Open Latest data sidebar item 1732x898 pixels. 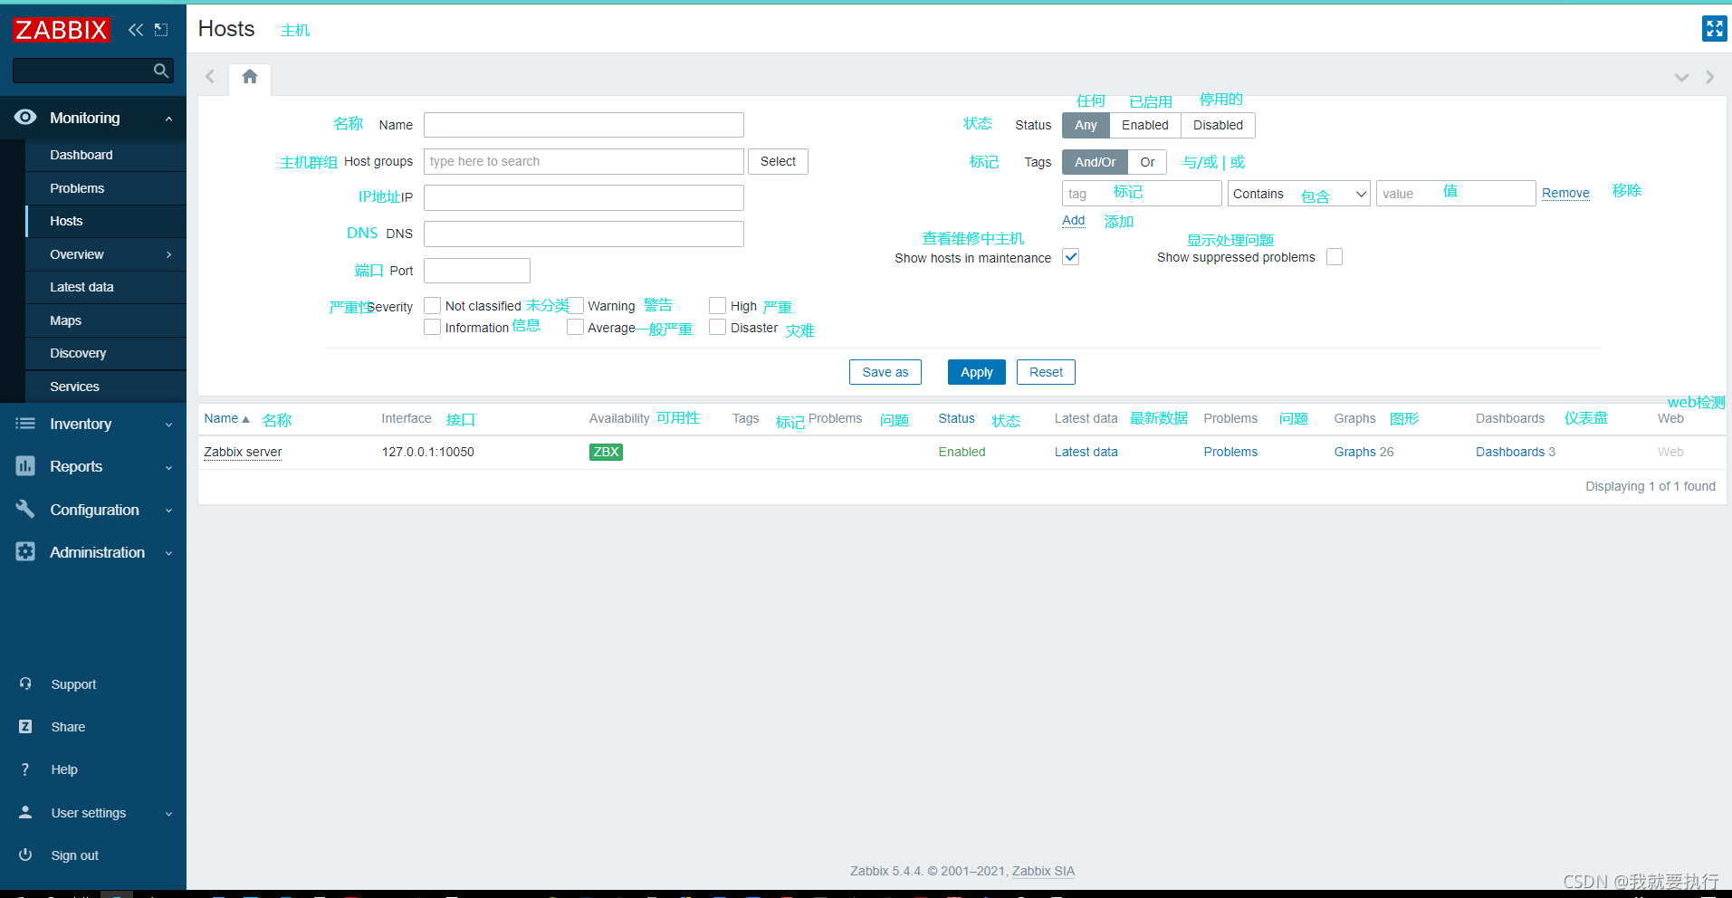click(x=106, y=287)
